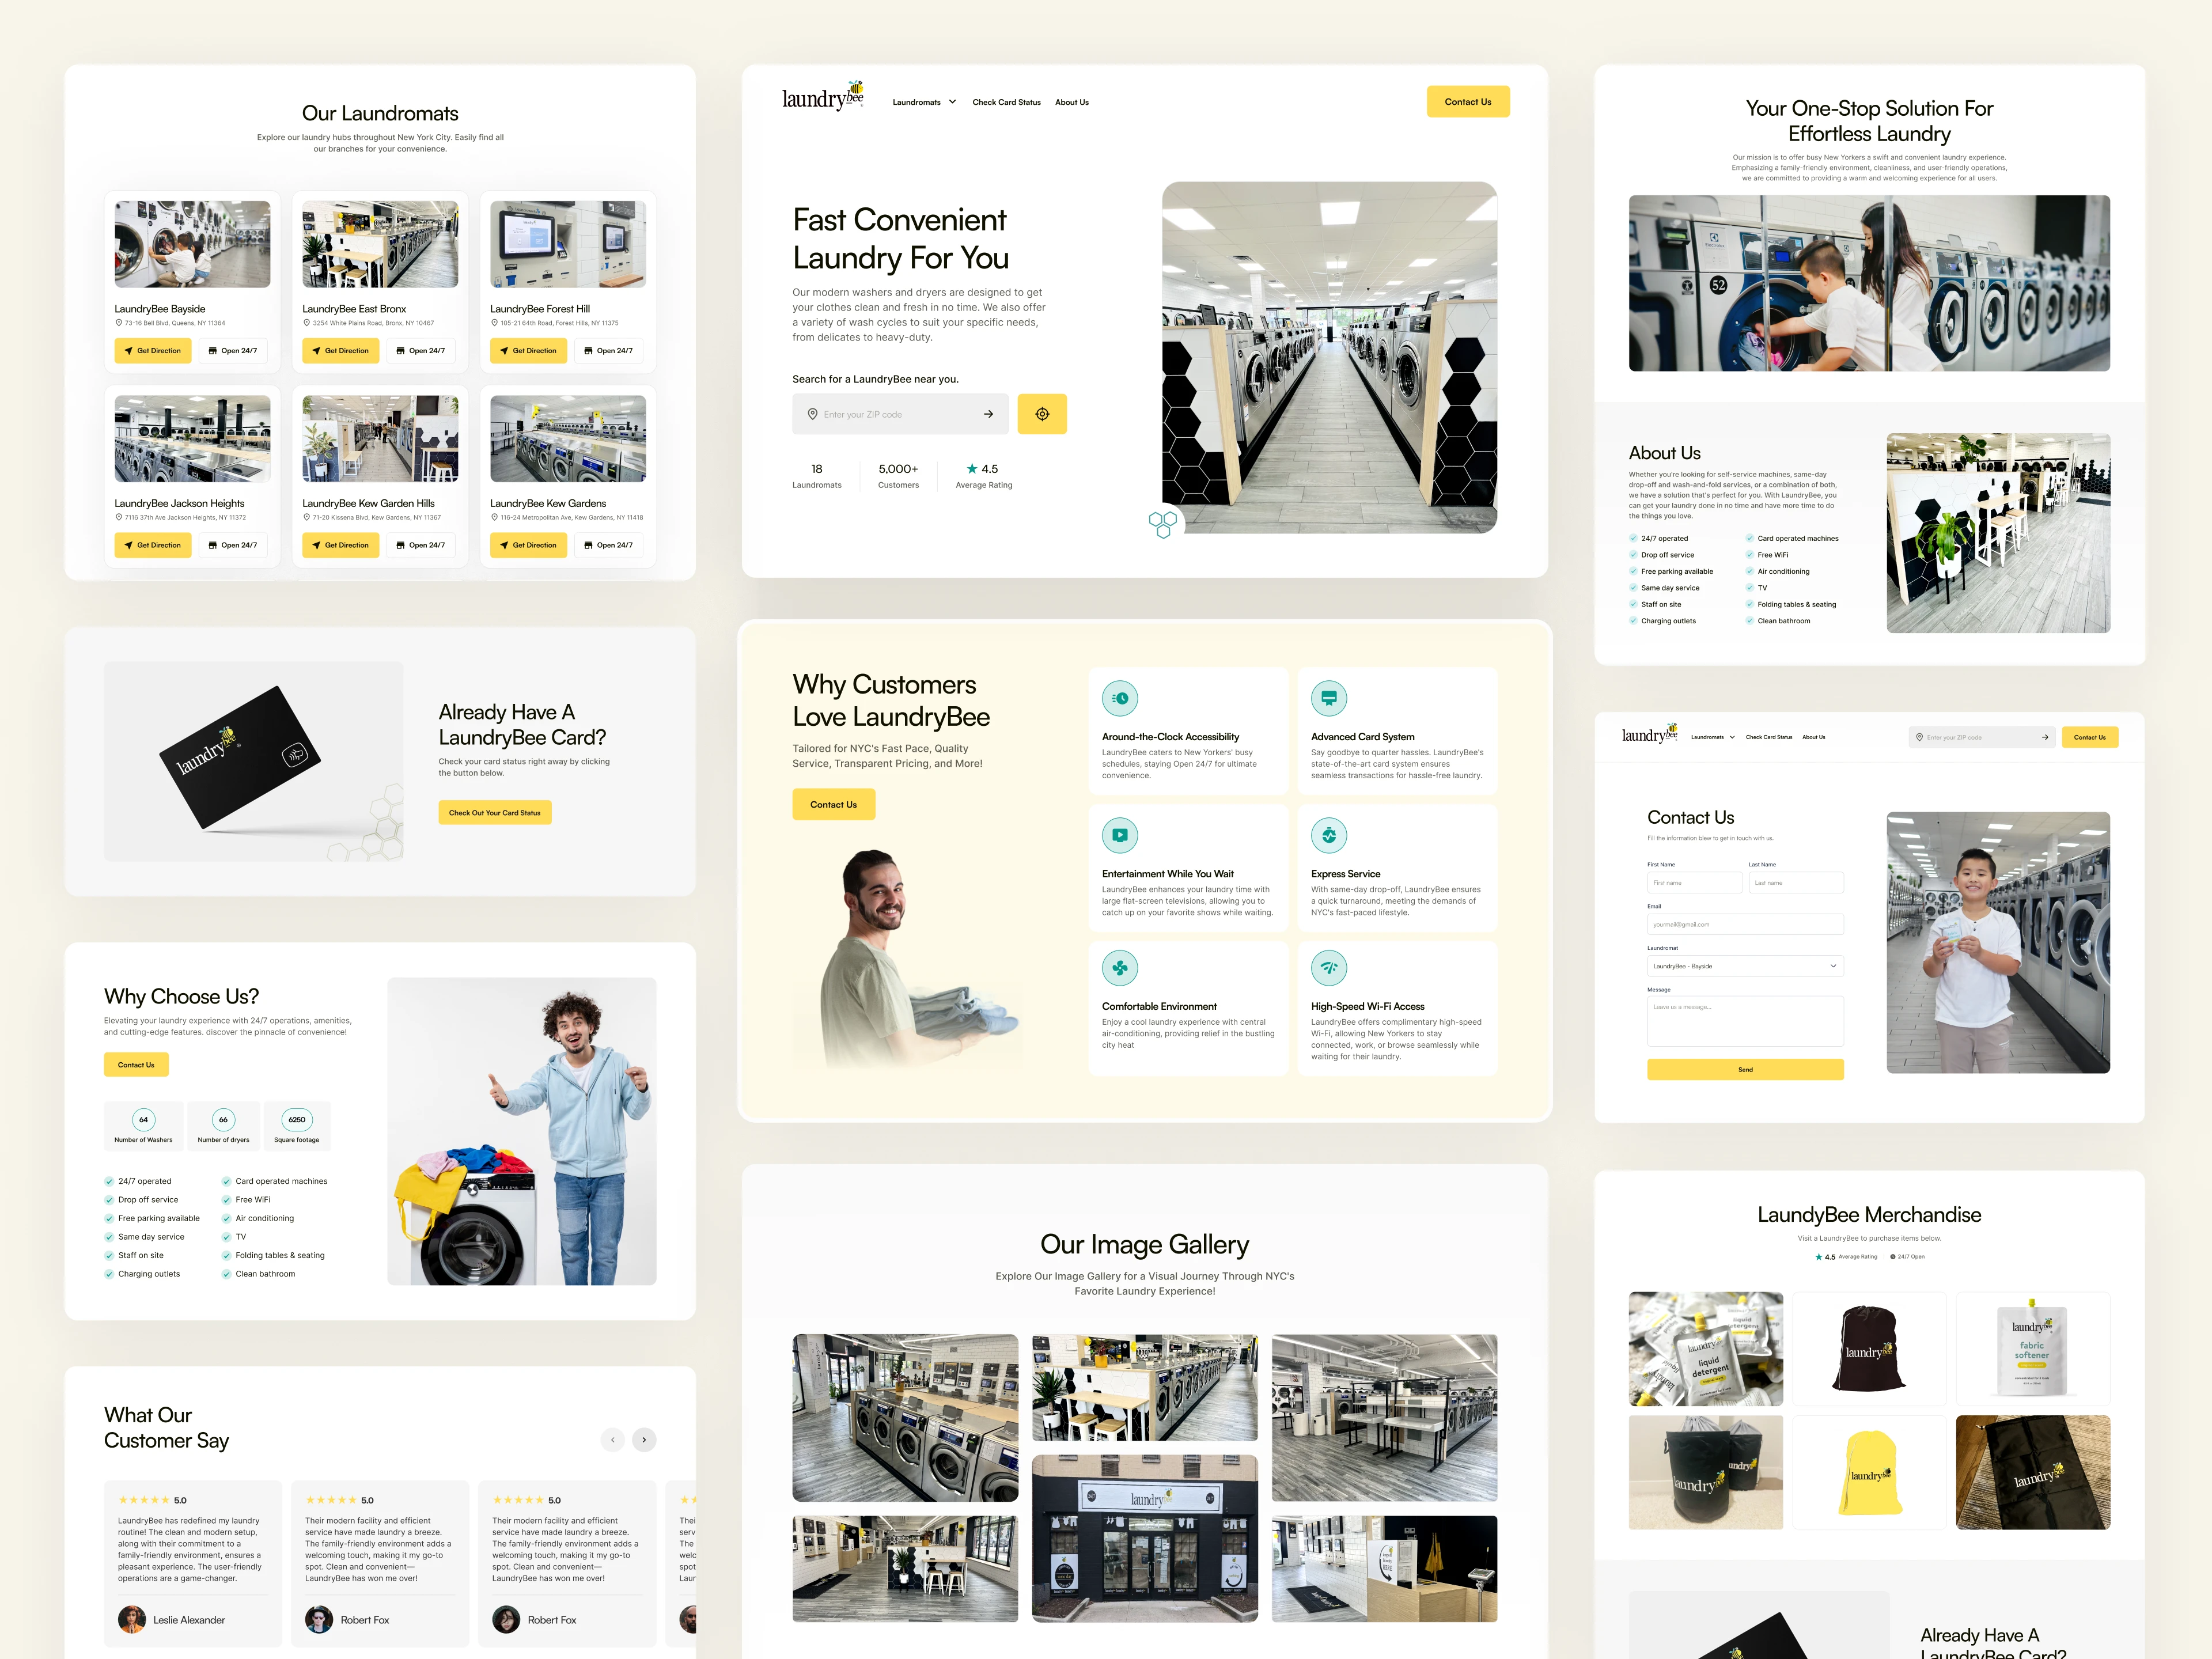Click Around-the-Clock Accessibility clock icon

[x=1120, y=698]
